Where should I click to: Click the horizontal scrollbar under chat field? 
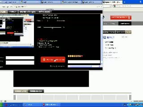84,66
